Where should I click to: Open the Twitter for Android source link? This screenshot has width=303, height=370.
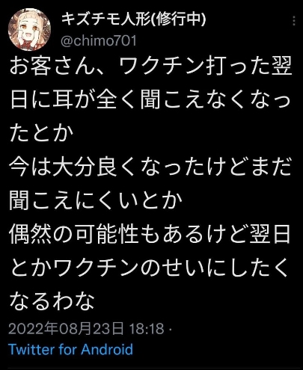(x=70, y=349)
